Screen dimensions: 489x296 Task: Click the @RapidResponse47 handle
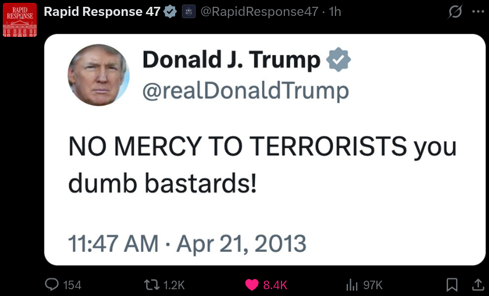coord(259,12)
